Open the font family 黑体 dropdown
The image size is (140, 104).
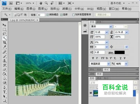(x=111, y=27)
